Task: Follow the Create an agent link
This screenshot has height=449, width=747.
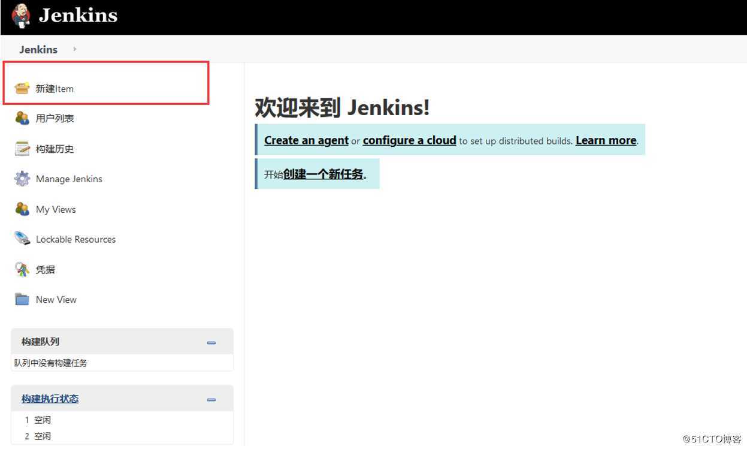Action: click(306, 140)
